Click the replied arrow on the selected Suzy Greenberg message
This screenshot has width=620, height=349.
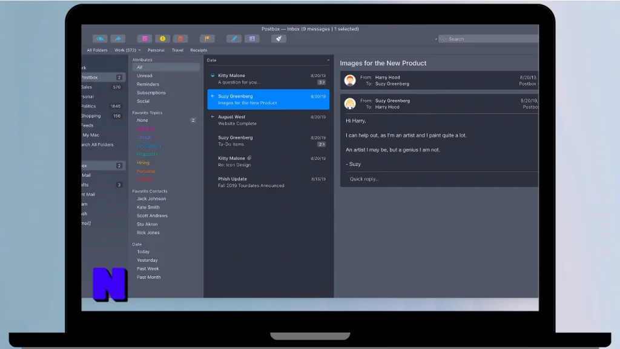click(213, 96)
